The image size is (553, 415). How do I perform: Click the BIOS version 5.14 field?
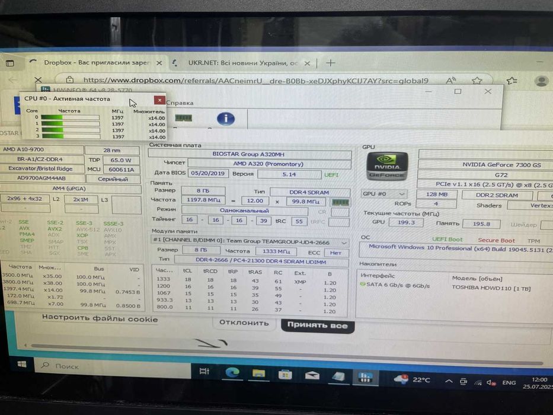point(289,174)
